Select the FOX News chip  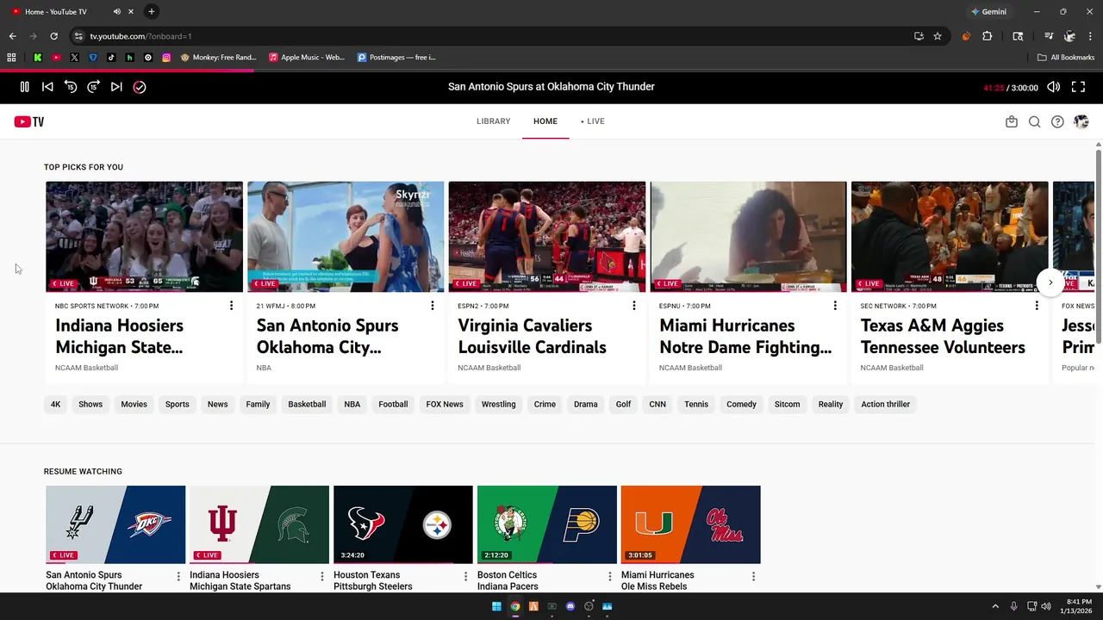[445, 404]
